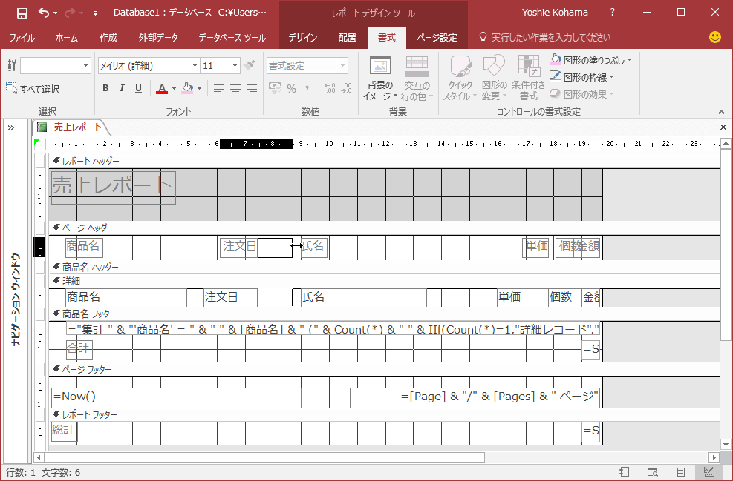Select the 売上レポート title label
Viewport: 733px width, 481px height.
click(114, 188)
